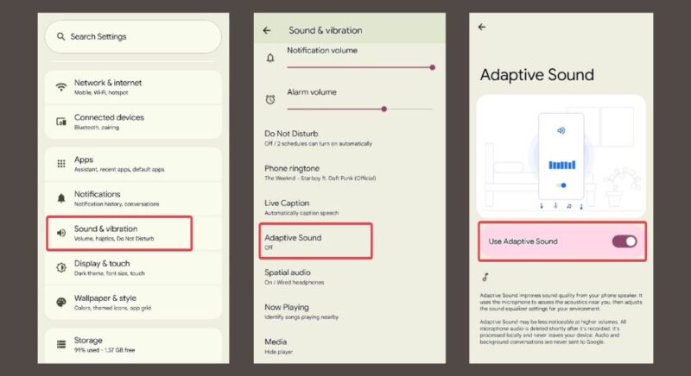This screenshot has width=691, height=376.
Task: Click 'Automatically caption speech' subtitle
Action: [301, 213]
